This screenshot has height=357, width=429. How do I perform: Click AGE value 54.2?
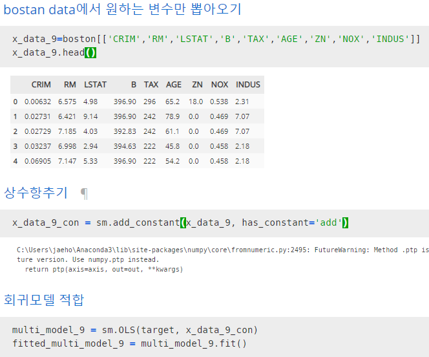point(173,161)
